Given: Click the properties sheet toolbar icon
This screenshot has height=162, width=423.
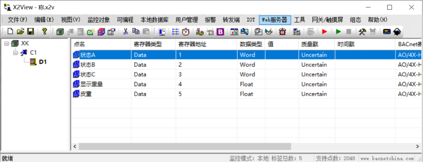Looking at the screenshot, I should tap(111, 32).
